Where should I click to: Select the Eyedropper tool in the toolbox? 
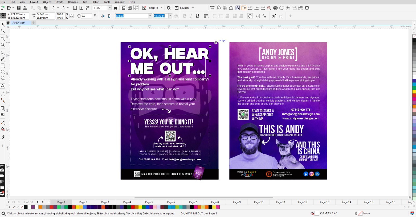[3, 123]
